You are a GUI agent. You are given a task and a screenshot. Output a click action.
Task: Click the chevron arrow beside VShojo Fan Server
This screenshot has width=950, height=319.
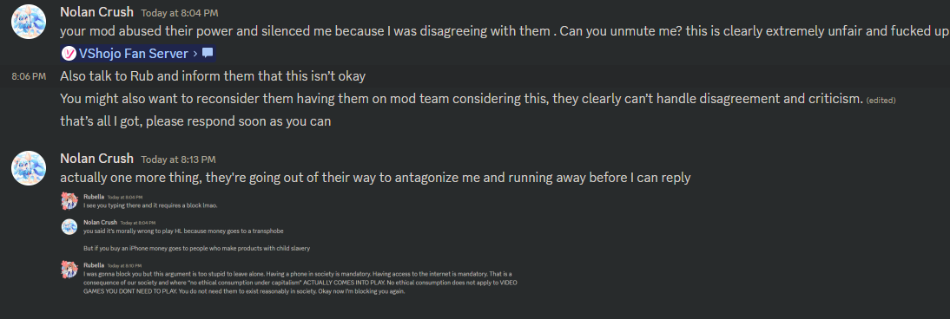pos(195,54)
